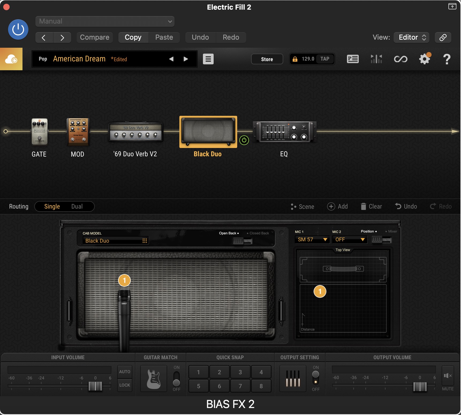This screenshot has height=415, width=461.
Task: Click the routing bar Redo
Action: point(441,206)
